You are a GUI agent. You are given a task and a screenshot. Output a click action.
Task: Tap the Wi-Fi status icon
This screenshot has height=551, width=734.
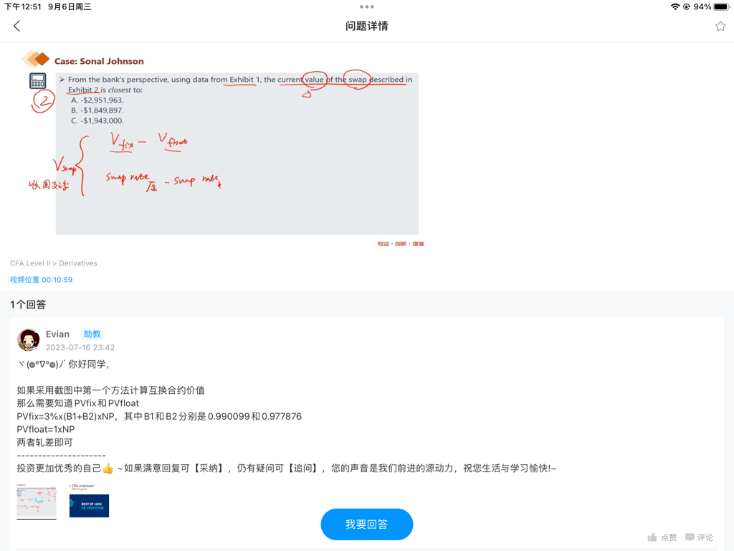coord(675,6)
